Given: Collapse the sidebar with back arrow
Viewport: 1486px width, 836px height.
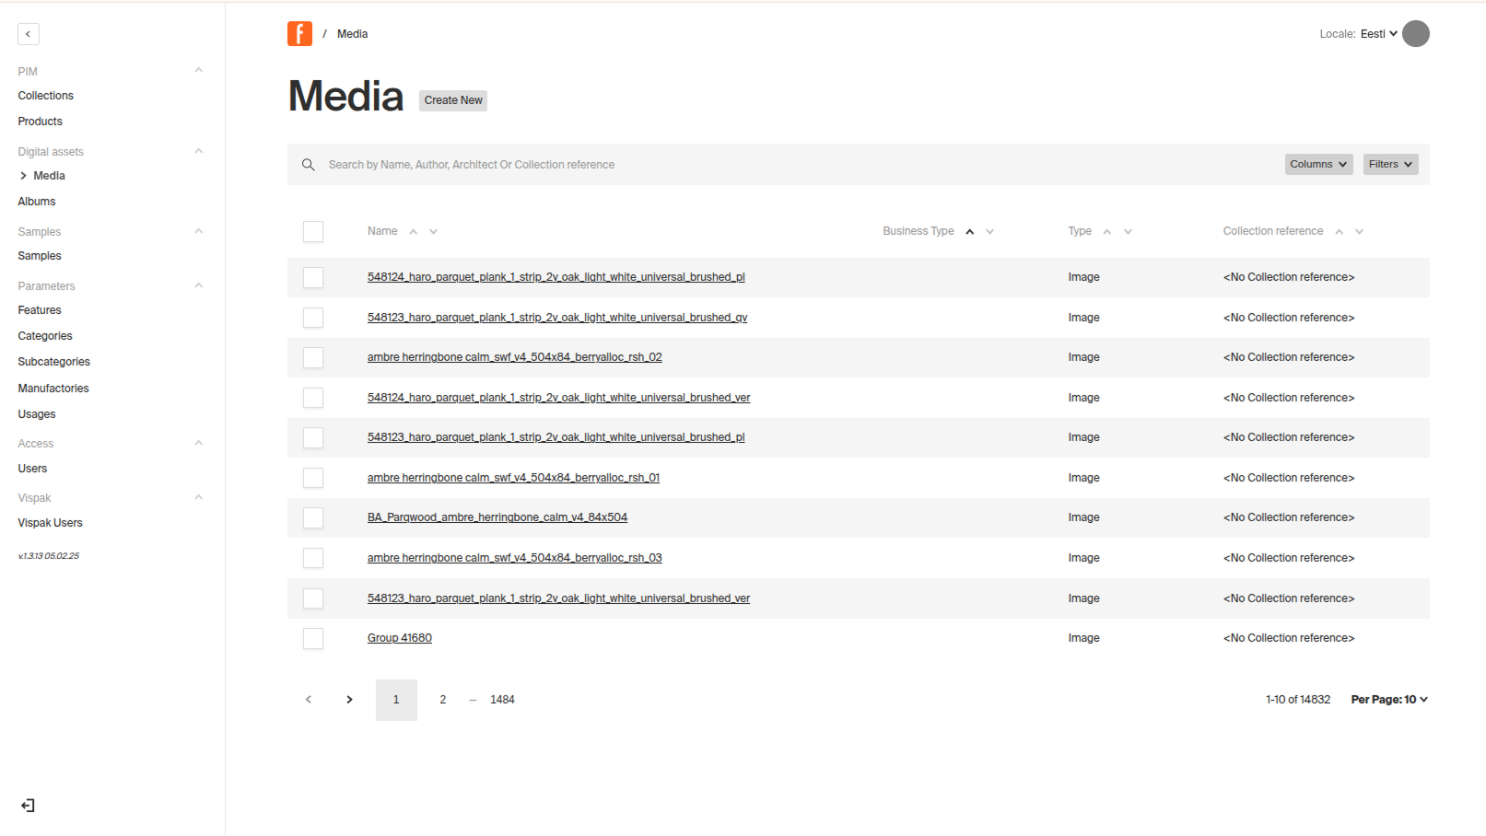Looking at the screenshot, I should coord(29,34).
